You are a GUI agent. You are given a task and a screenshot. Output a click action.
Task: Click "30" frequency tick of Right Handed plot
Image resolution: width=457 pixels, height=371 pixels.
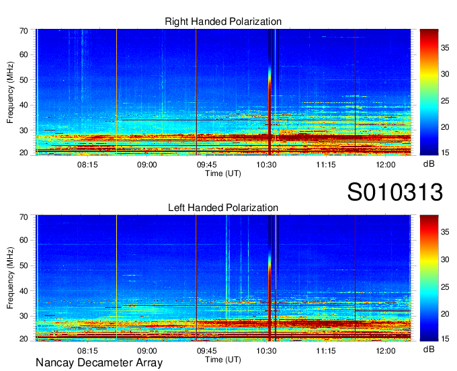coord(24,130)
